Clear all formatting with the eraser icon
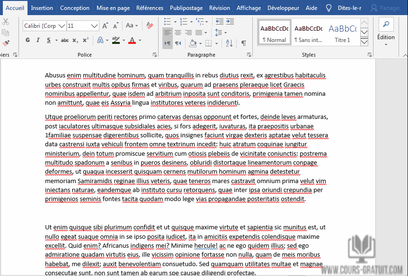408x276 pixels. coord(150,25)
